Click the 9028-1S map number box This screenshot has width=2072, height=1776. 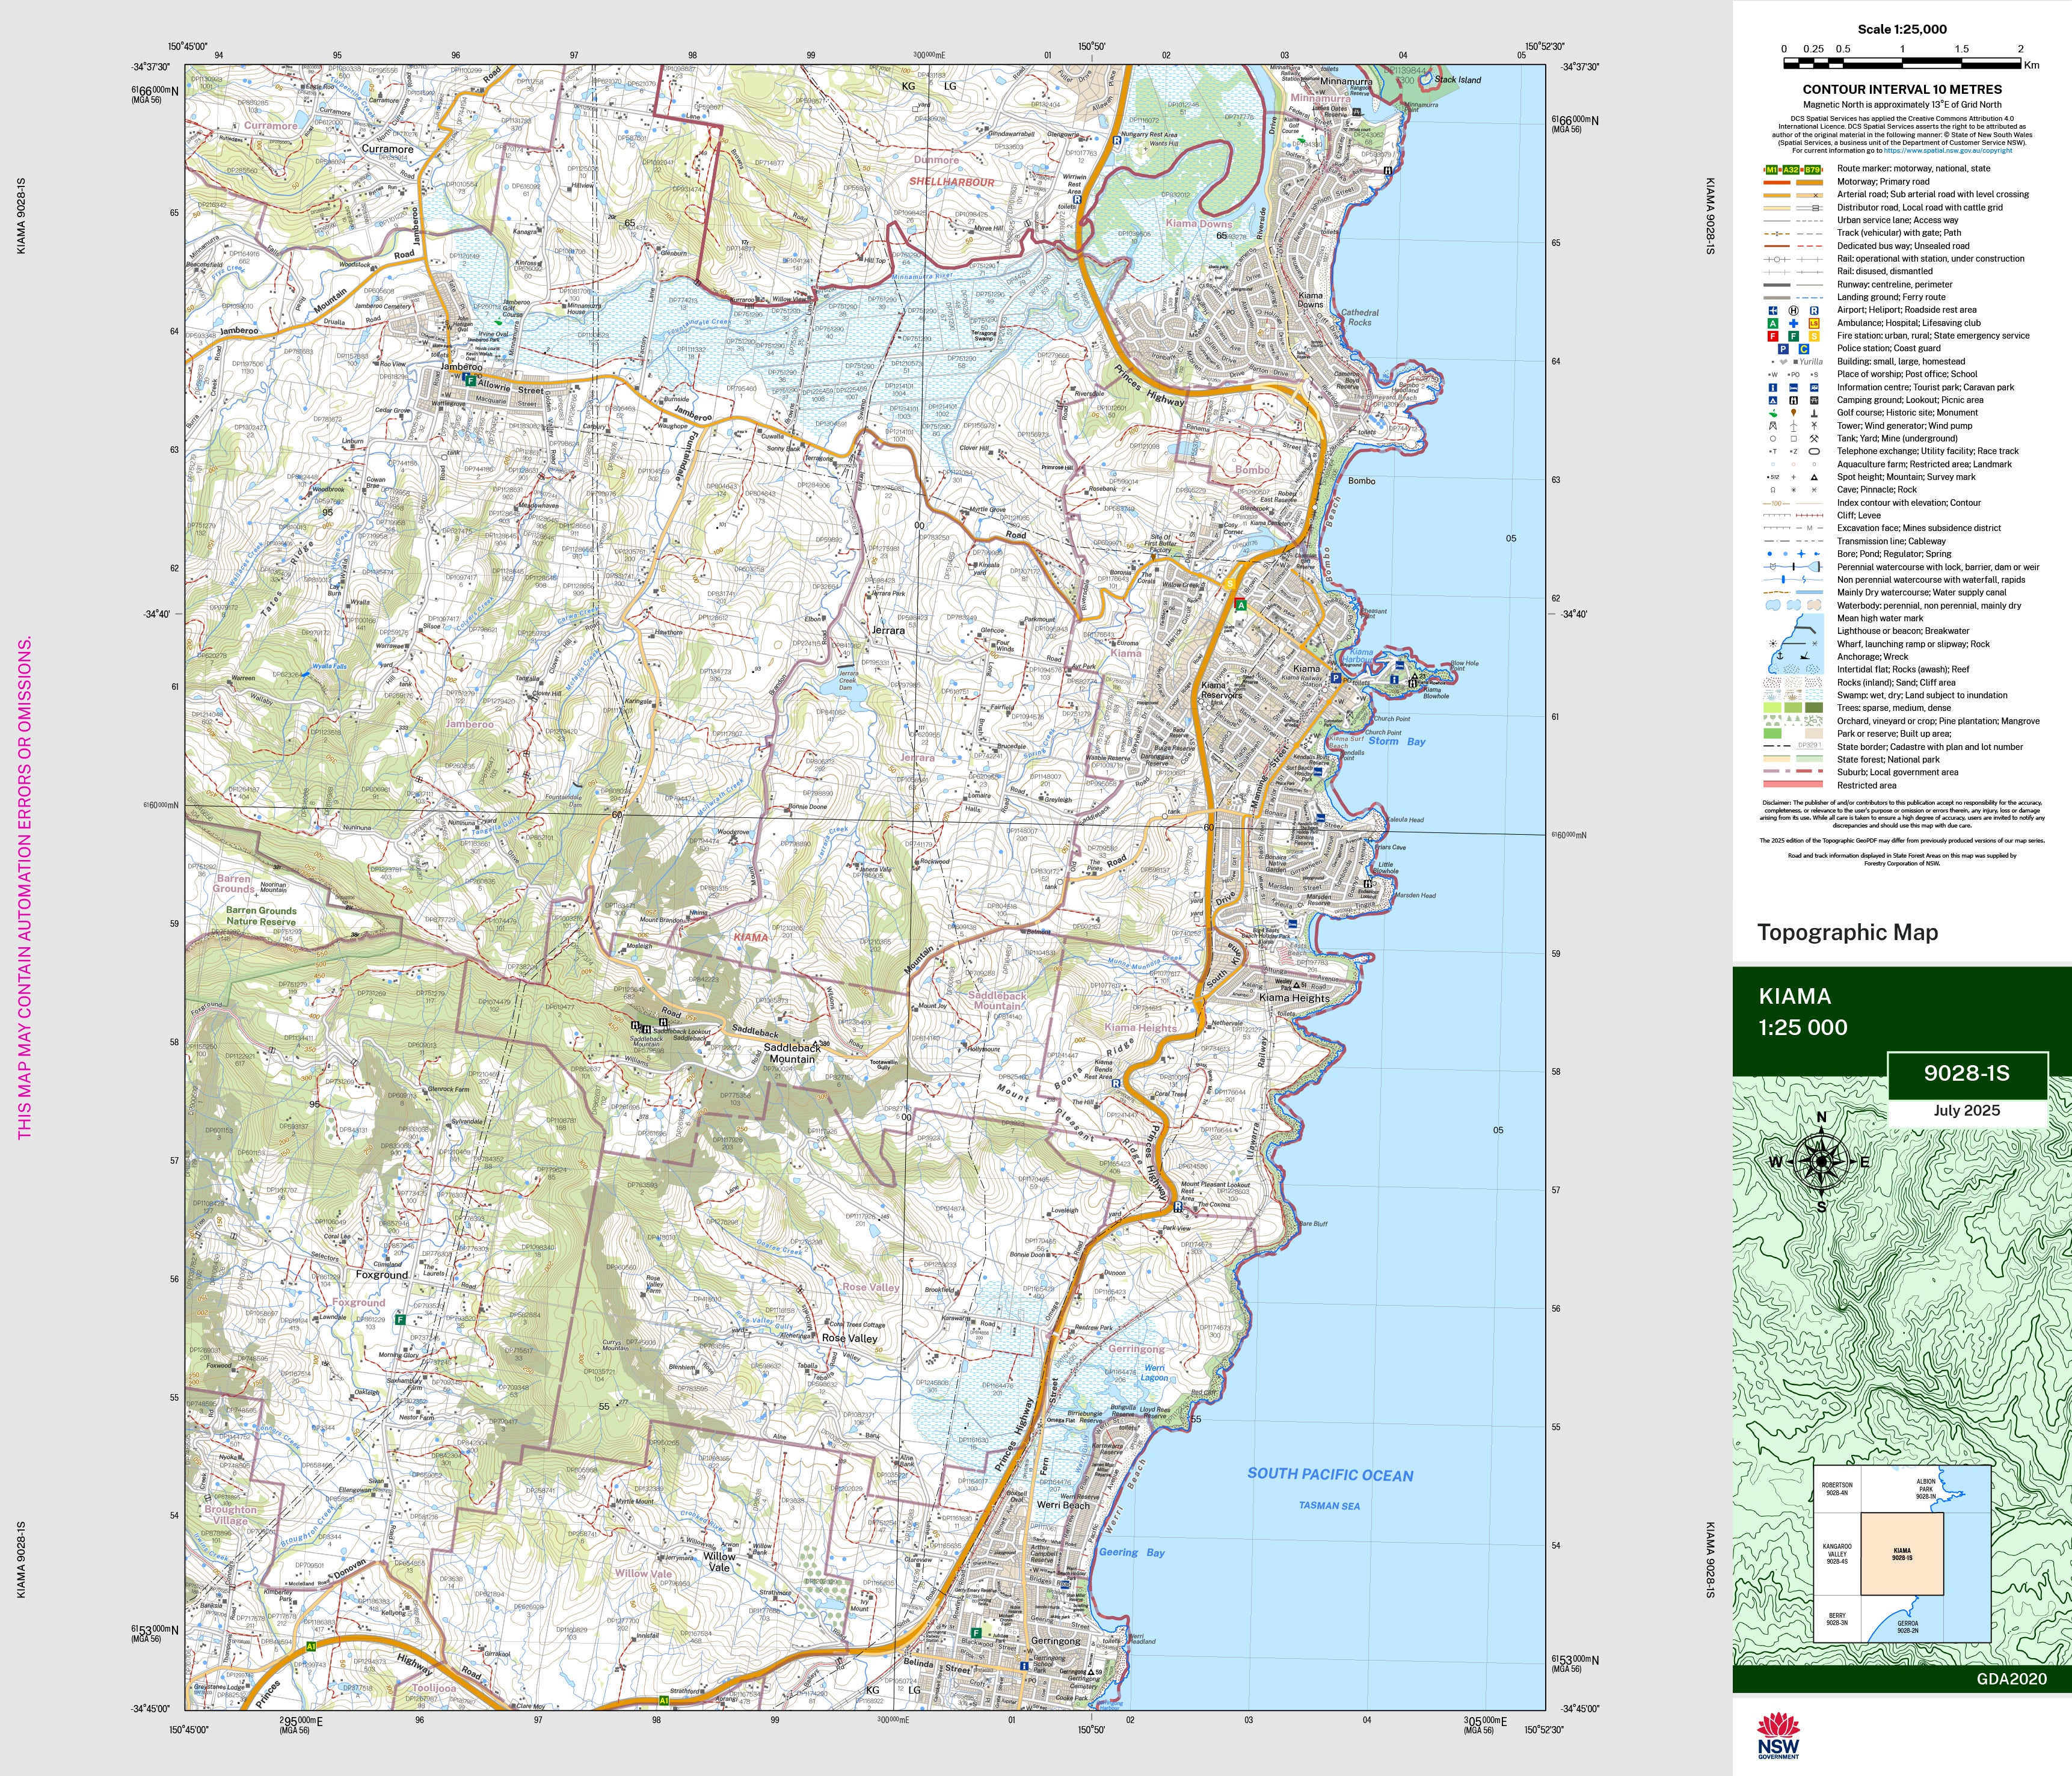click(x=1966, y=1073)
